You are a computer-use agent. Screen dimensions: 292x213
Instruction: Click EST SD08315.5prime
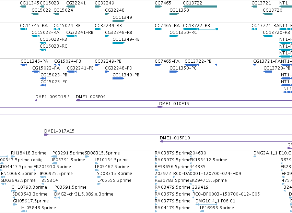coord(102,153)
